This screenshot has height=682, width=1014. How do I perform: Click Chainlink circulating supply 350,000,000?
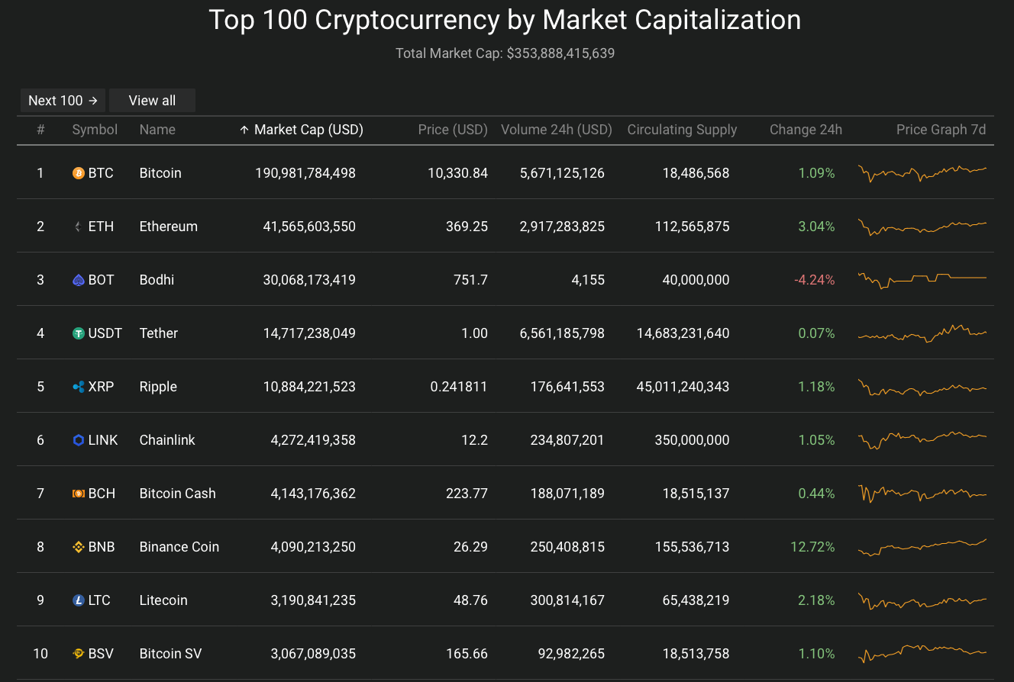(692, 440)
